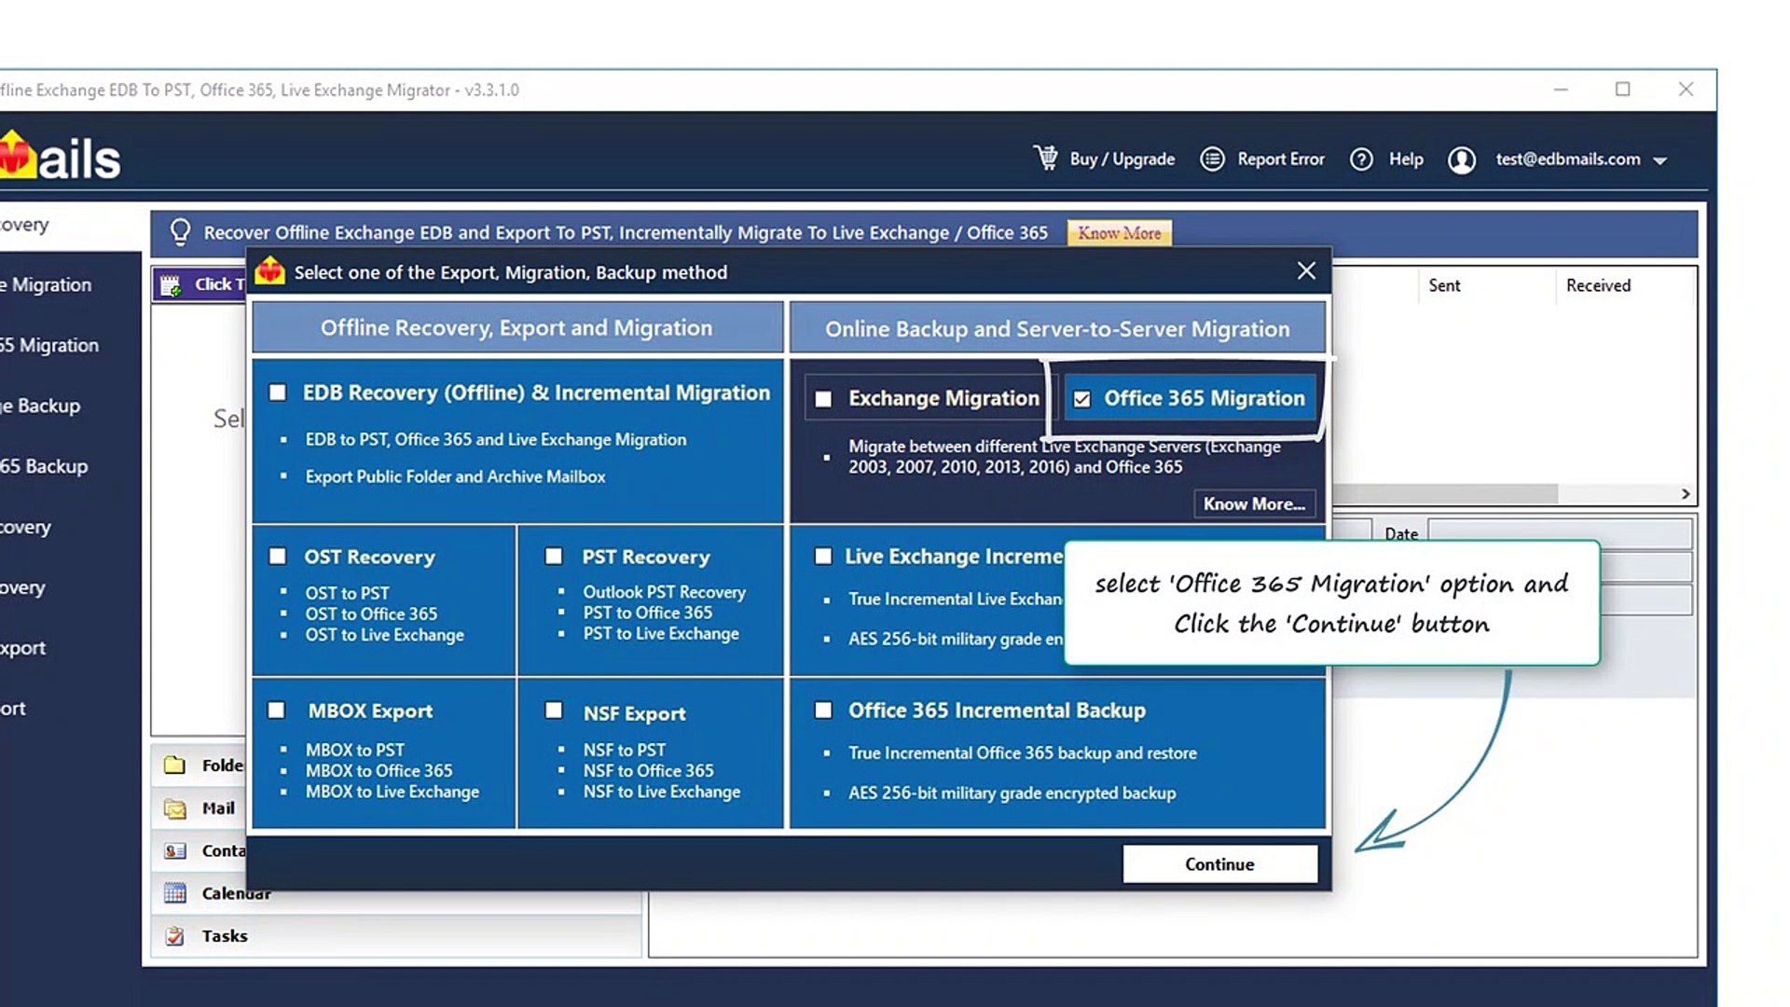Click 'Export Public Folder and Archive Mailbox'
The width and height of the screenshot is (1790, 1007).
[456, 476]
